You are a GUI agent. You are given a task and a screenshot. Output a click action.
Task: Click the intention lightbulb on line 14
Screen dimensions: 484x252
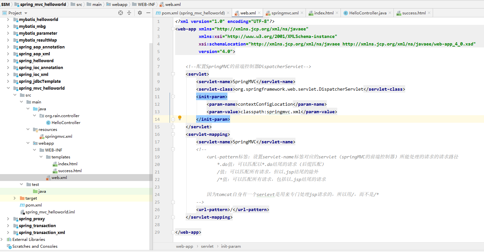point(179,118)
